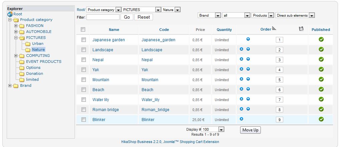The image size is (340, 147).
Task: Move Nepal row up in order
Action: click(241, 59)
